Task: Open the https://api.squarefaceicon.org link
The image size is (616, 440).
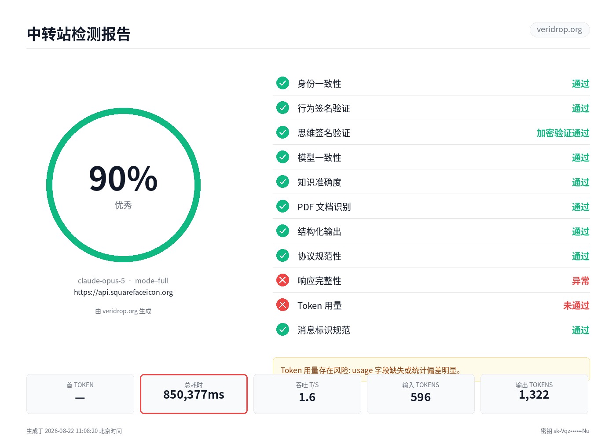Action: (123, 292)
